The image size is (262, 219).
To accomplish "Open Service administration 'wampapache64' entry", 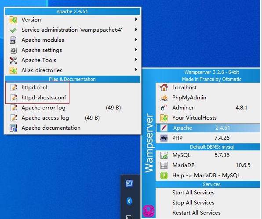I will tap(73, 30).
